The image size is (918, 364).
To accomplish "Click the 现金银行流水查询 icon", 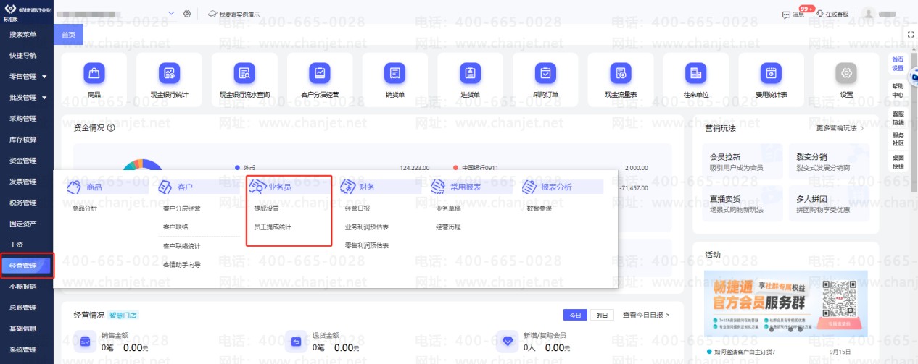I will pyautogui.click(x=244, y=73).
